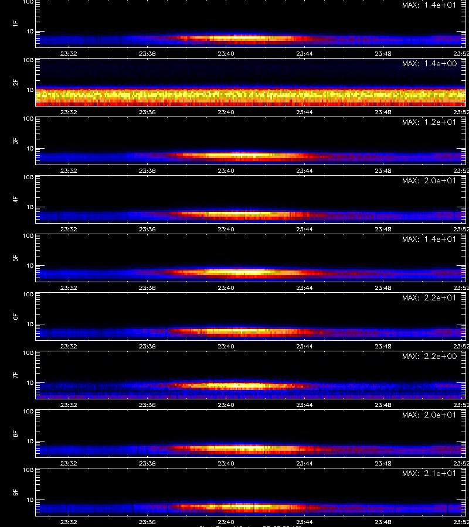Click the 7F panel axis label

(x=15, y=375)
